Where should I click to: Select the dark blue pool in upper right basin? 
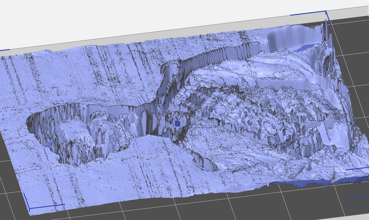(304, 48)
